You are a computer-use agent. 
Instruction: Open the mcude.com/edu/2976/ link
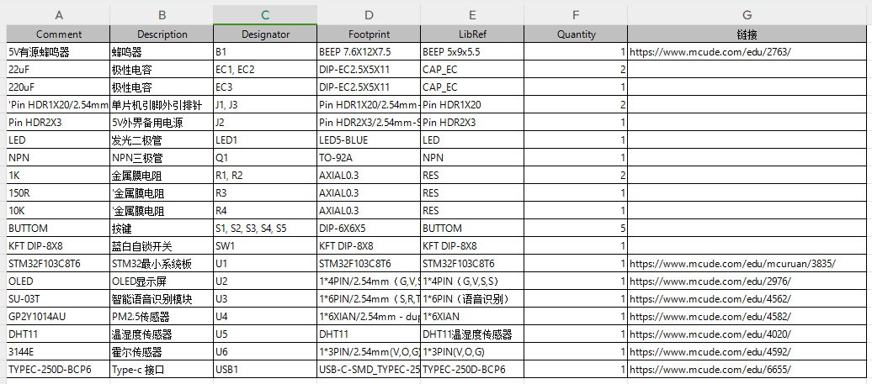click(710, 281)
